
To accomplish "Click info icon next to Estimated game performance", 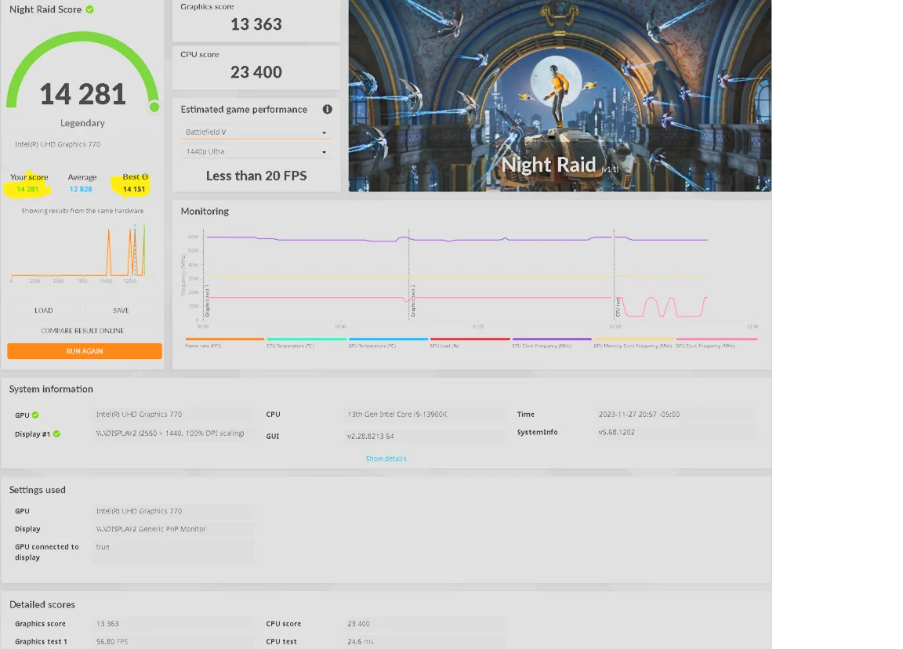I will (x=327, y=110).
